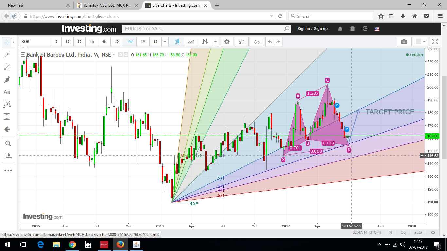Open chart properties gear in toolbar
447x251 pixels.
[227, 42]
